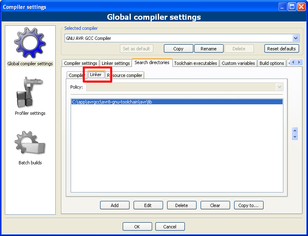Select the Search directories tab
This screenshot has height=236, width=308.
pyautogui.click(x=152, y=62)
